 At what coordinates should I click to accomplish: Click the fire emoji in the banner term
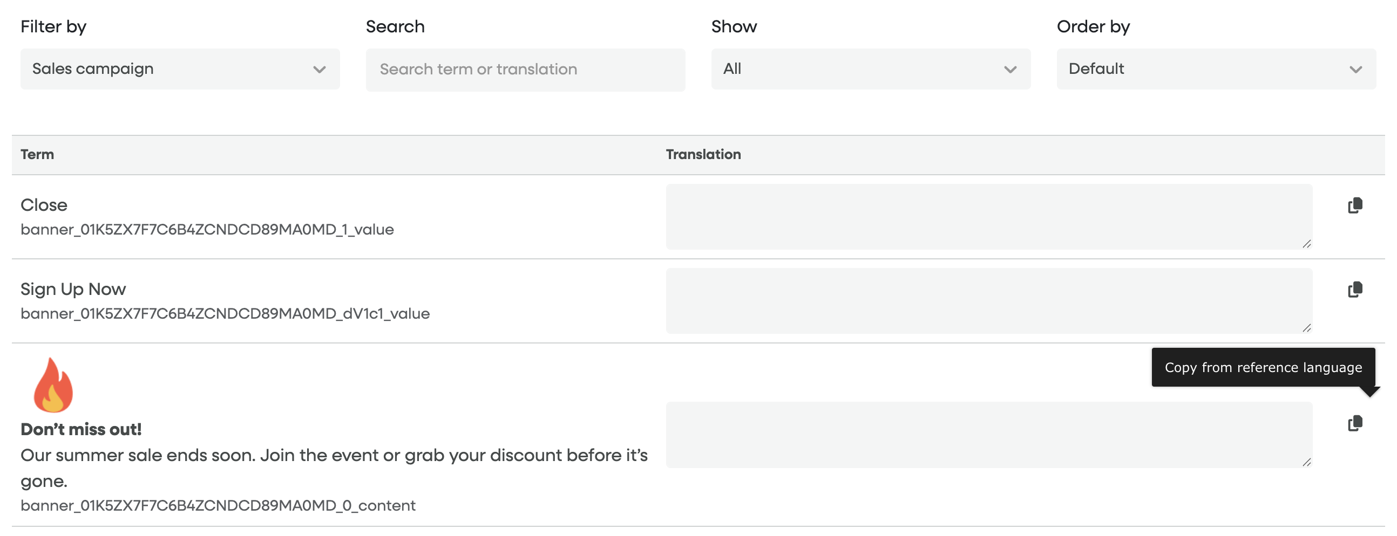[x=52, y=386]
